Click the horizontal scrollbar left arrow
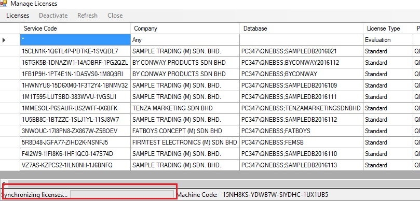 [4, 184]
